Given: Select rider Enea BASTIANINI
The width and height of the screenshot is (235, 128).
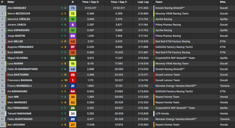Looking at the screenshot, I should click(18, 75).
